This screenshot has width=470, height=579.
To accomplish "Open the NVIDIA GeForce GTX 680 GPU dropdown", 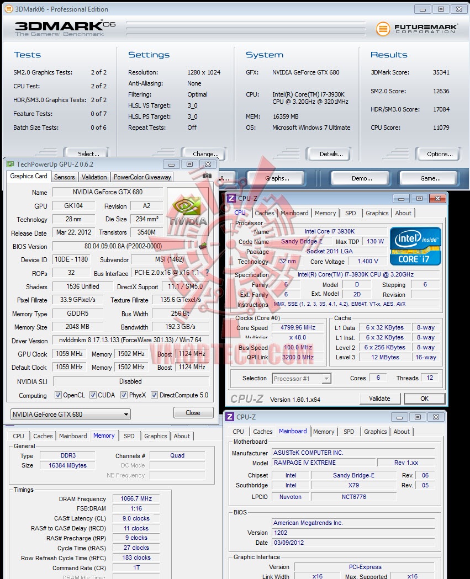I will pos(71,415).
